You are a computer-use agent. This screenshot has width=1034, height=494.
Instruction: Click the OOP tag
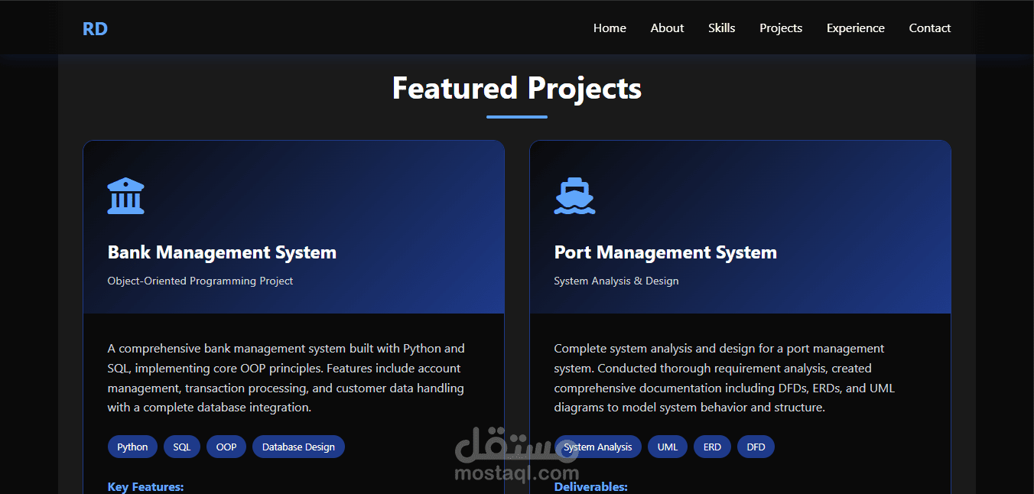point(226,447)
